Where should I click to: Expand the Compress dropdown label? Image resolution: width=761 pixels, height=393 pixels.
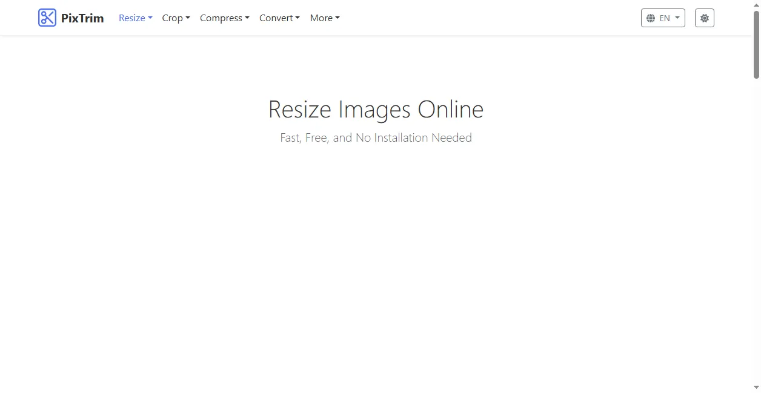[221, 18]
